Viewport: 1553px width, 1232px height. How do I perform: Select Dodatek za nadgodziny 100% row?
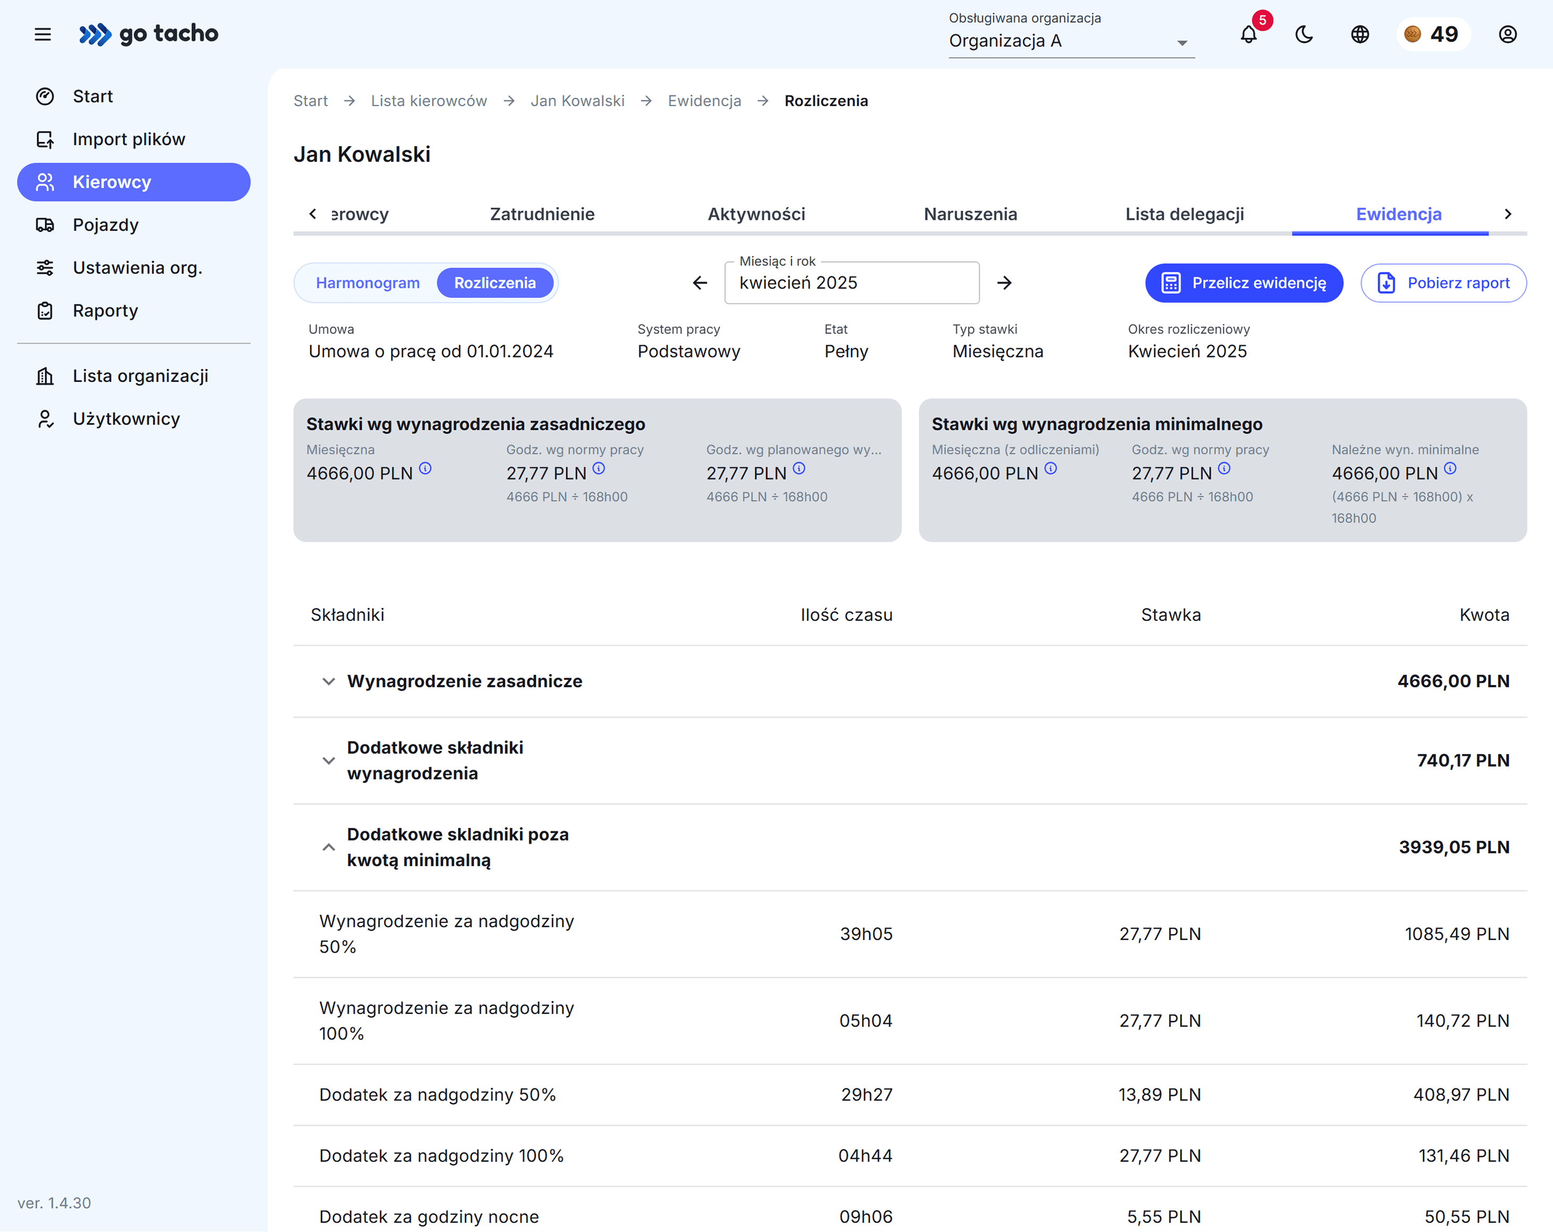pos(910,1155)
